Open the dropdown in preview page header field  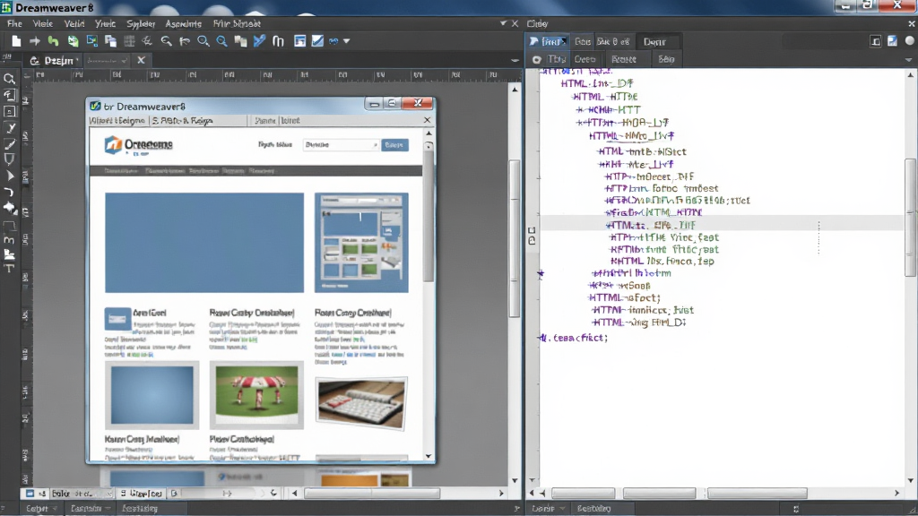coord(376,144)
